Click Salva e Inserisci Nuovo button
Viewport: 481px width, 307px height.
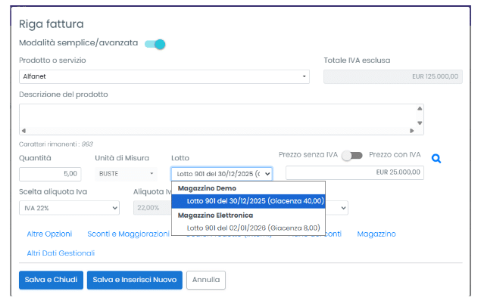pyautogui.click(x=134, y=280)
